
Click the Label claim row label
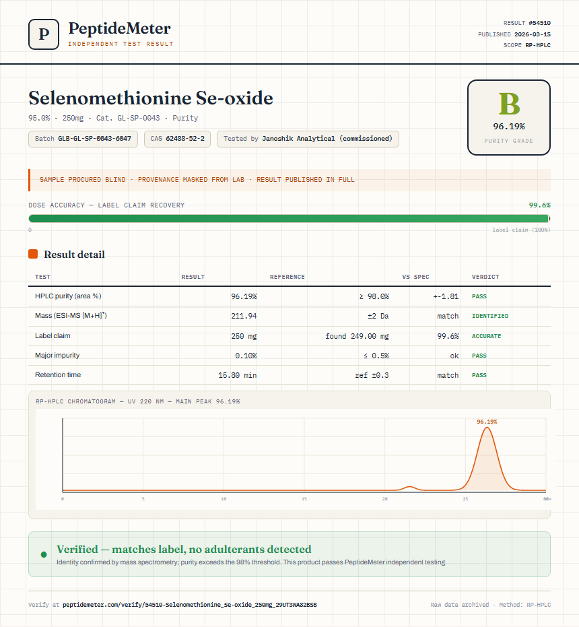(x=53, y=335)
